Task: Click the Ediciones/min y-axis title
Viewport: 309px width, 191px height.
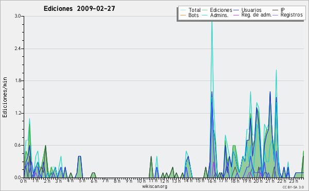Action: [x=5, y=98]
